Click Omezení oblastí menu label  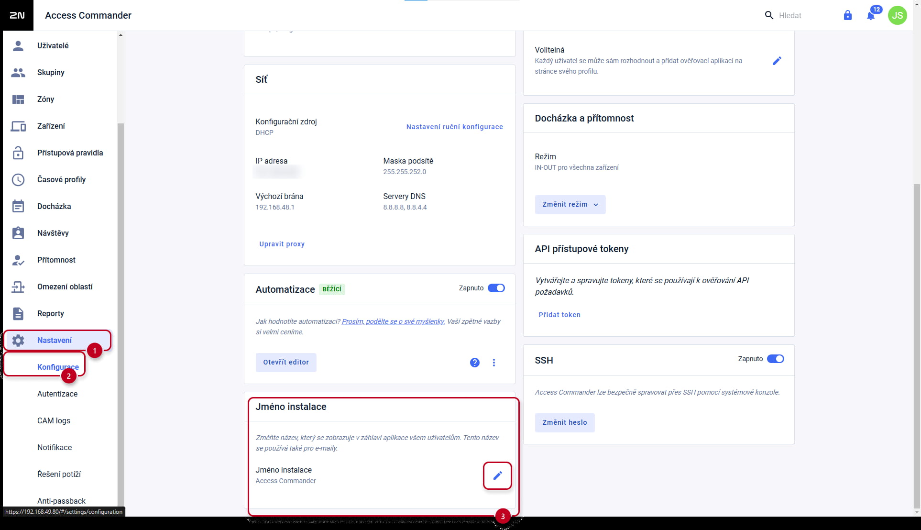[x=65, y=287]
